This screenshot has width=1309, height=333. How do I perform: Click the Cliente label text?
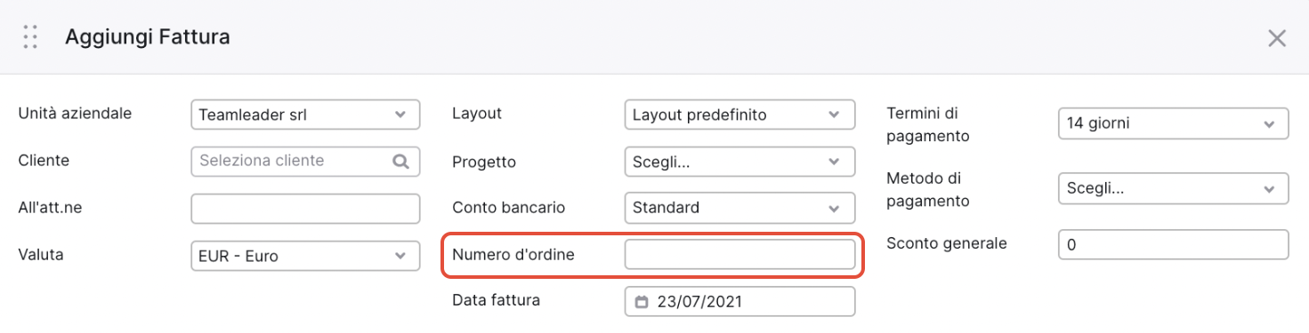pyautogui.click(x=44, y=161)
